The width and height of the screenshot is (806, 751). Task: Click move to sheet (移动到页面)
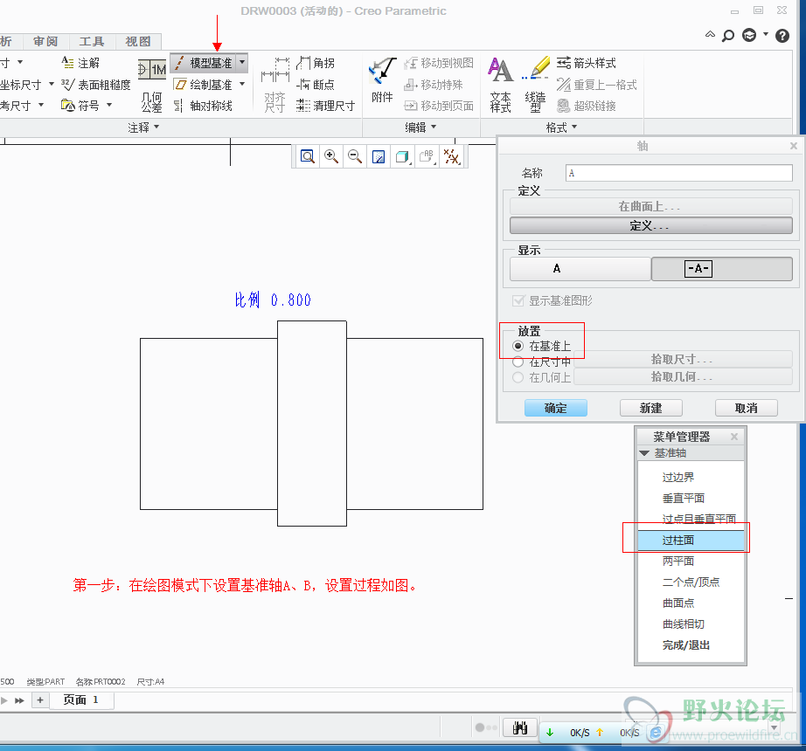coord(439,106)
